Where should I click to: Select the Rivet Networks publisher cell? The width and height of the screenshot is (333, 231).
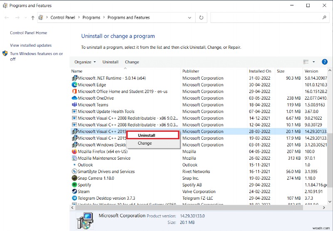pyautogui.click(x=196, y=171)
